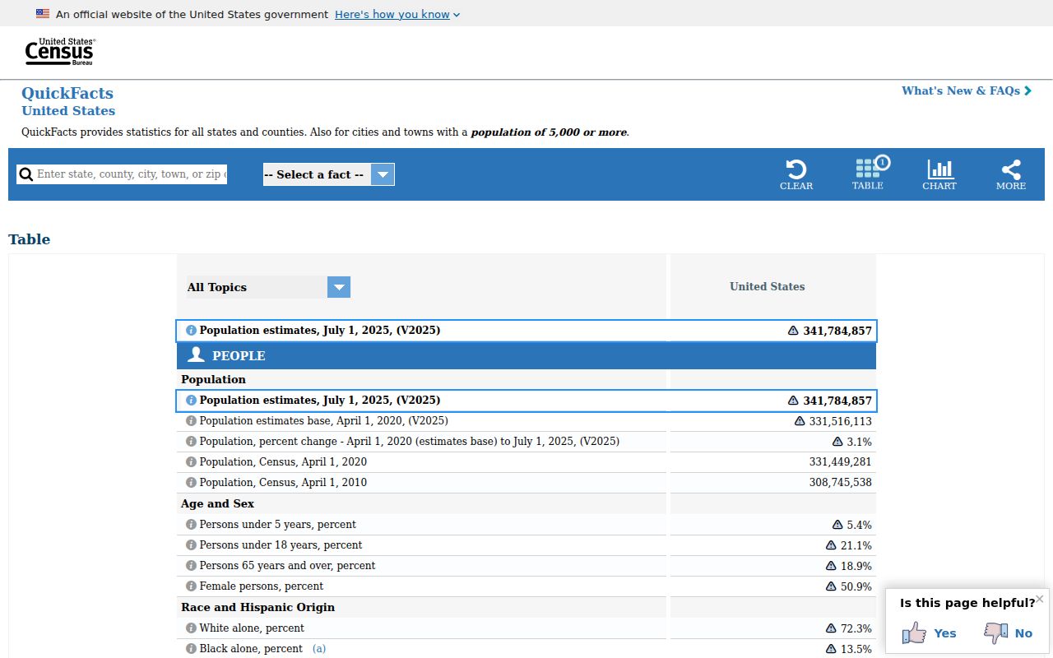The height and width of the screenshot is (658, 1053).
Task: Click info icon for White alone percent
Action: point(191,628)
